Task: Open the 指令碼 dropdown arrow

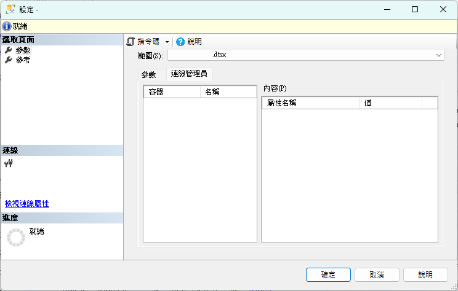Action: coord(167,42)
